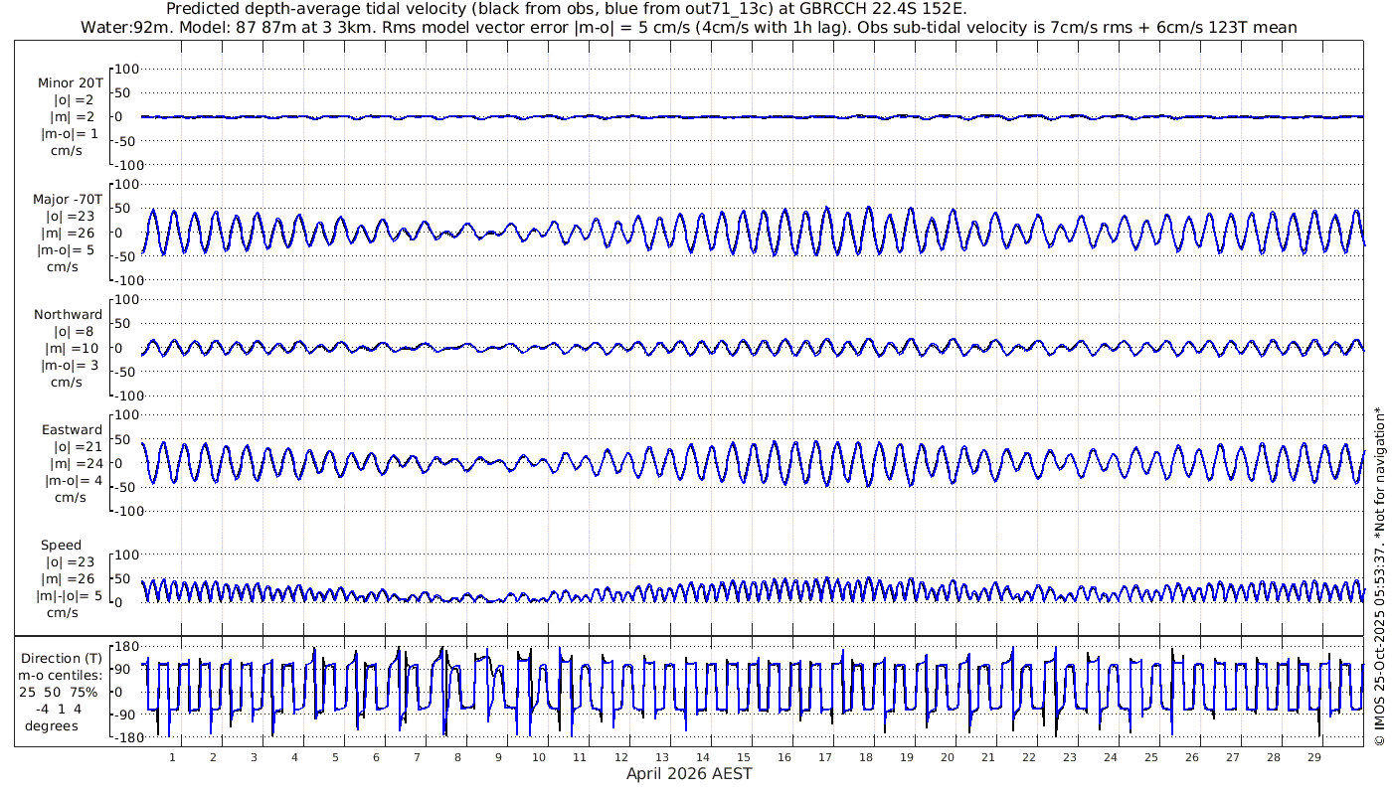
Task: Click date label 23 on the x-axis
Action: (x=1069, y=757)
